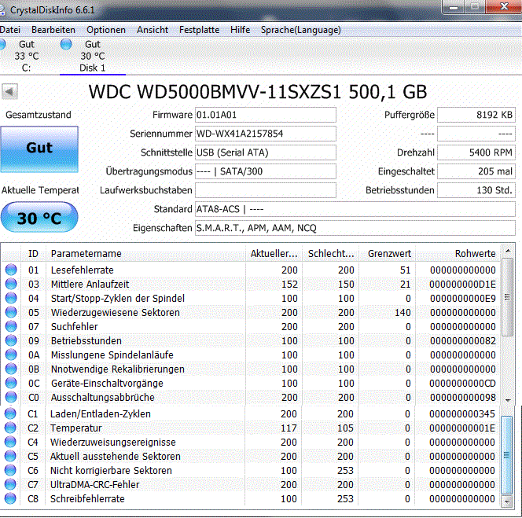
Task: Click status orb of Wiederzugewiesene Sektoren row
Action: click(11, 312)
